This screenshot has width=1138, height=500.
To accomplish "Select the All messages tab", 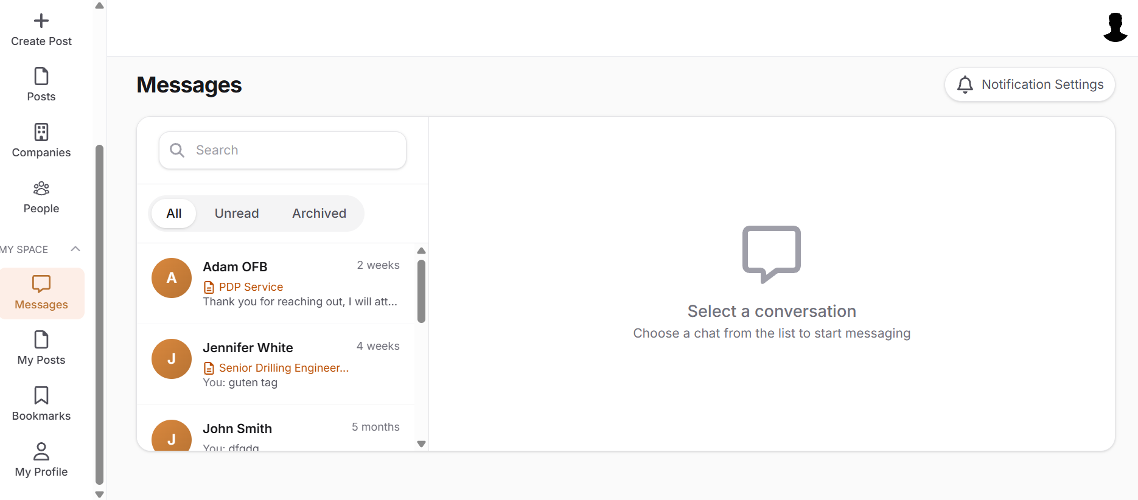I will (174, 214).
